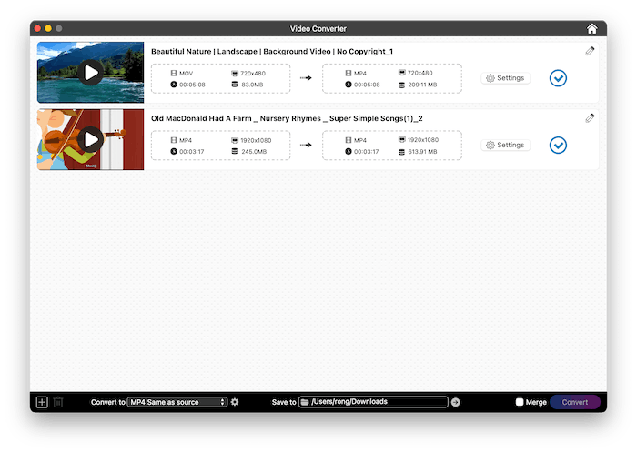Rename Beautiful Nature video with pencil icon
637x452 pixels.
point(590,51)
